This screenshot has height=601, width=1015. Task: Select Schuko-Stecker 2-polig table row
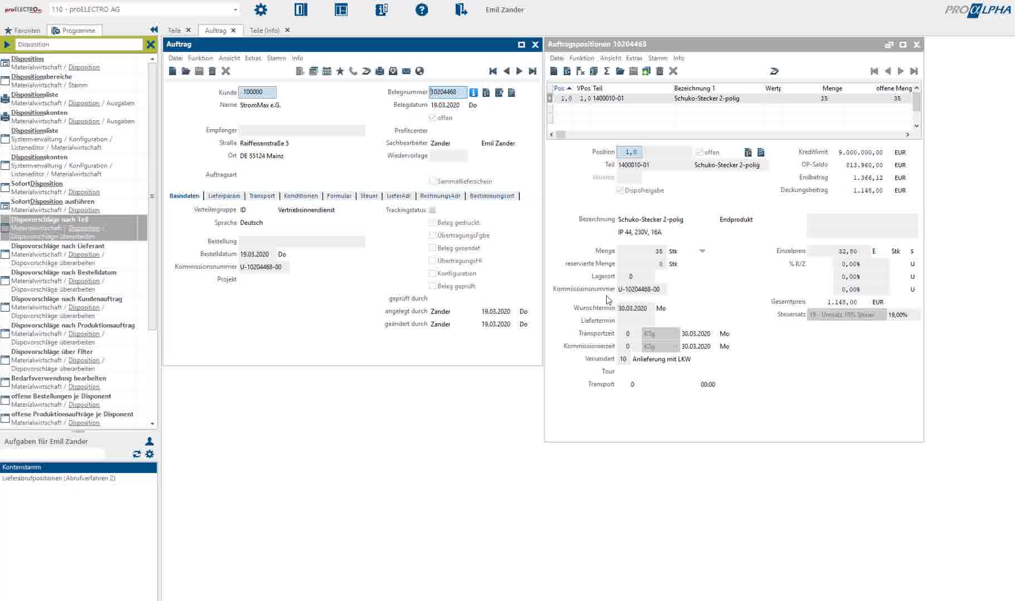click(x=731, y=98)
